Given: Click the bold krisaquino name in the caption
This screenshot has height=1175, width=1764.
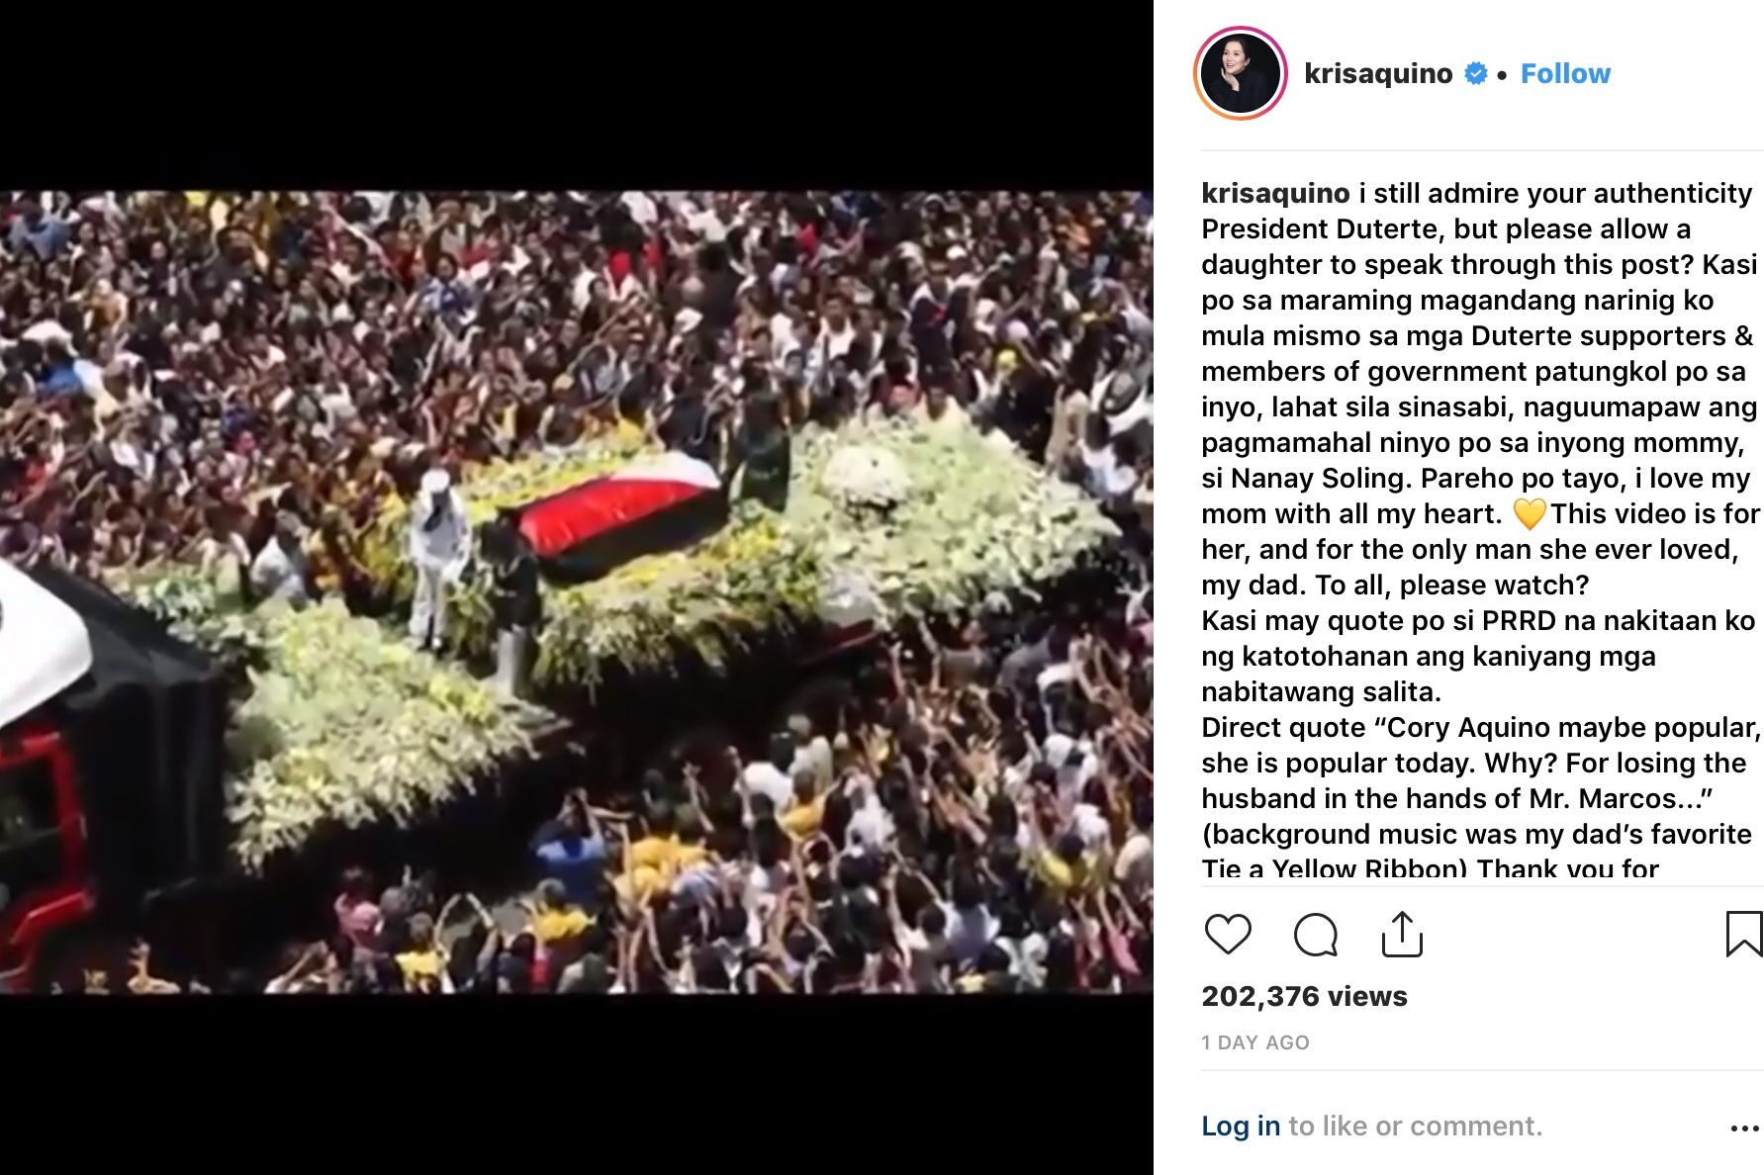Looking at the screenshot, I should click(x=1275, y=193).
